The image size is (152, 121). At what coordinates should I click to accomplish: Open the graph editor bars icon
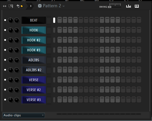129,6
